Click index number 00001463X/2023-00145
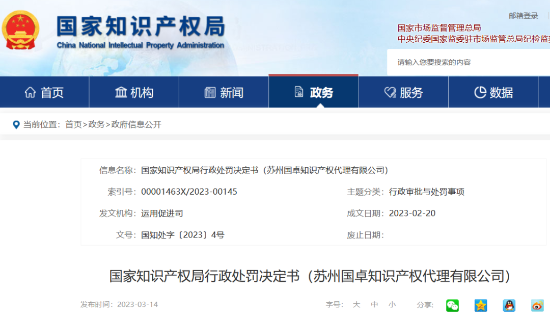The image size is (550, 319). tap(189, 192)
